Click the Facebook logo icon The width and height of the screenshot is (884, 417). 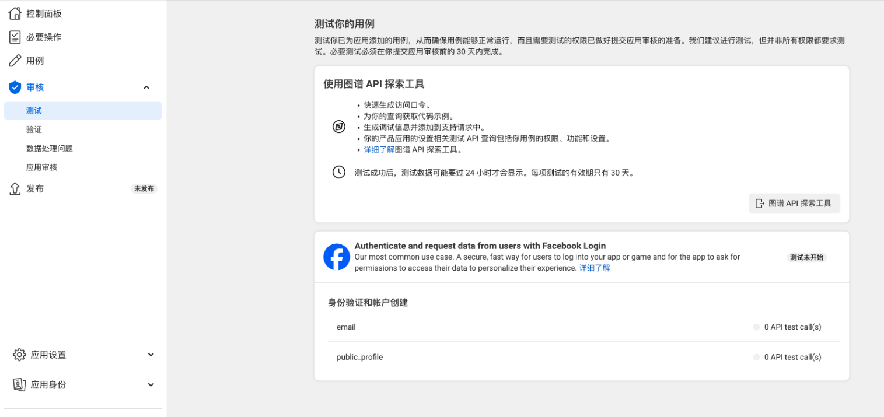[x=337, y=257]
